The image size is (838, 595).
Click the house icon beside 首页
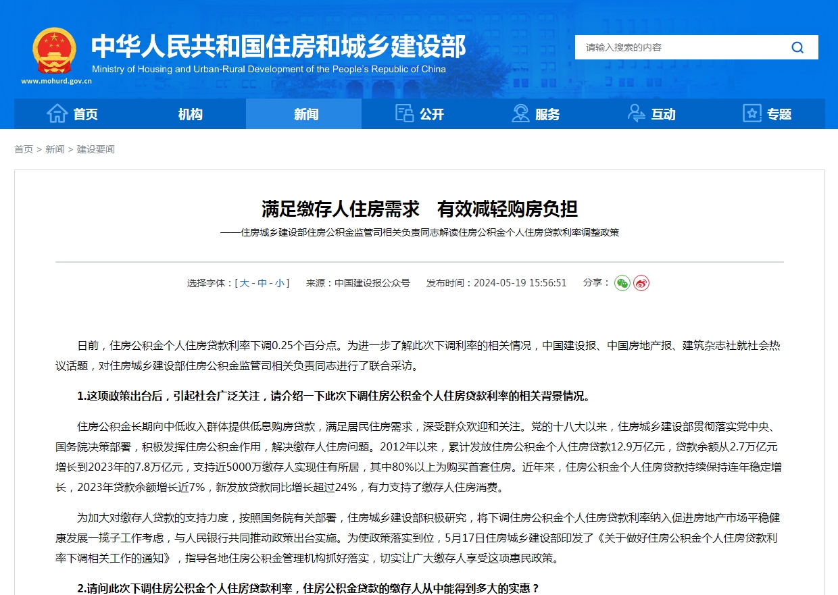pos(56,113)
